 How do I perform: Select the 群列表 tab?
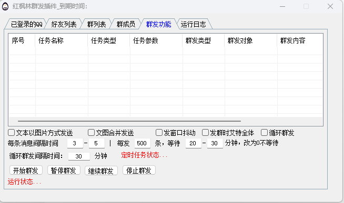coord(97,24)
